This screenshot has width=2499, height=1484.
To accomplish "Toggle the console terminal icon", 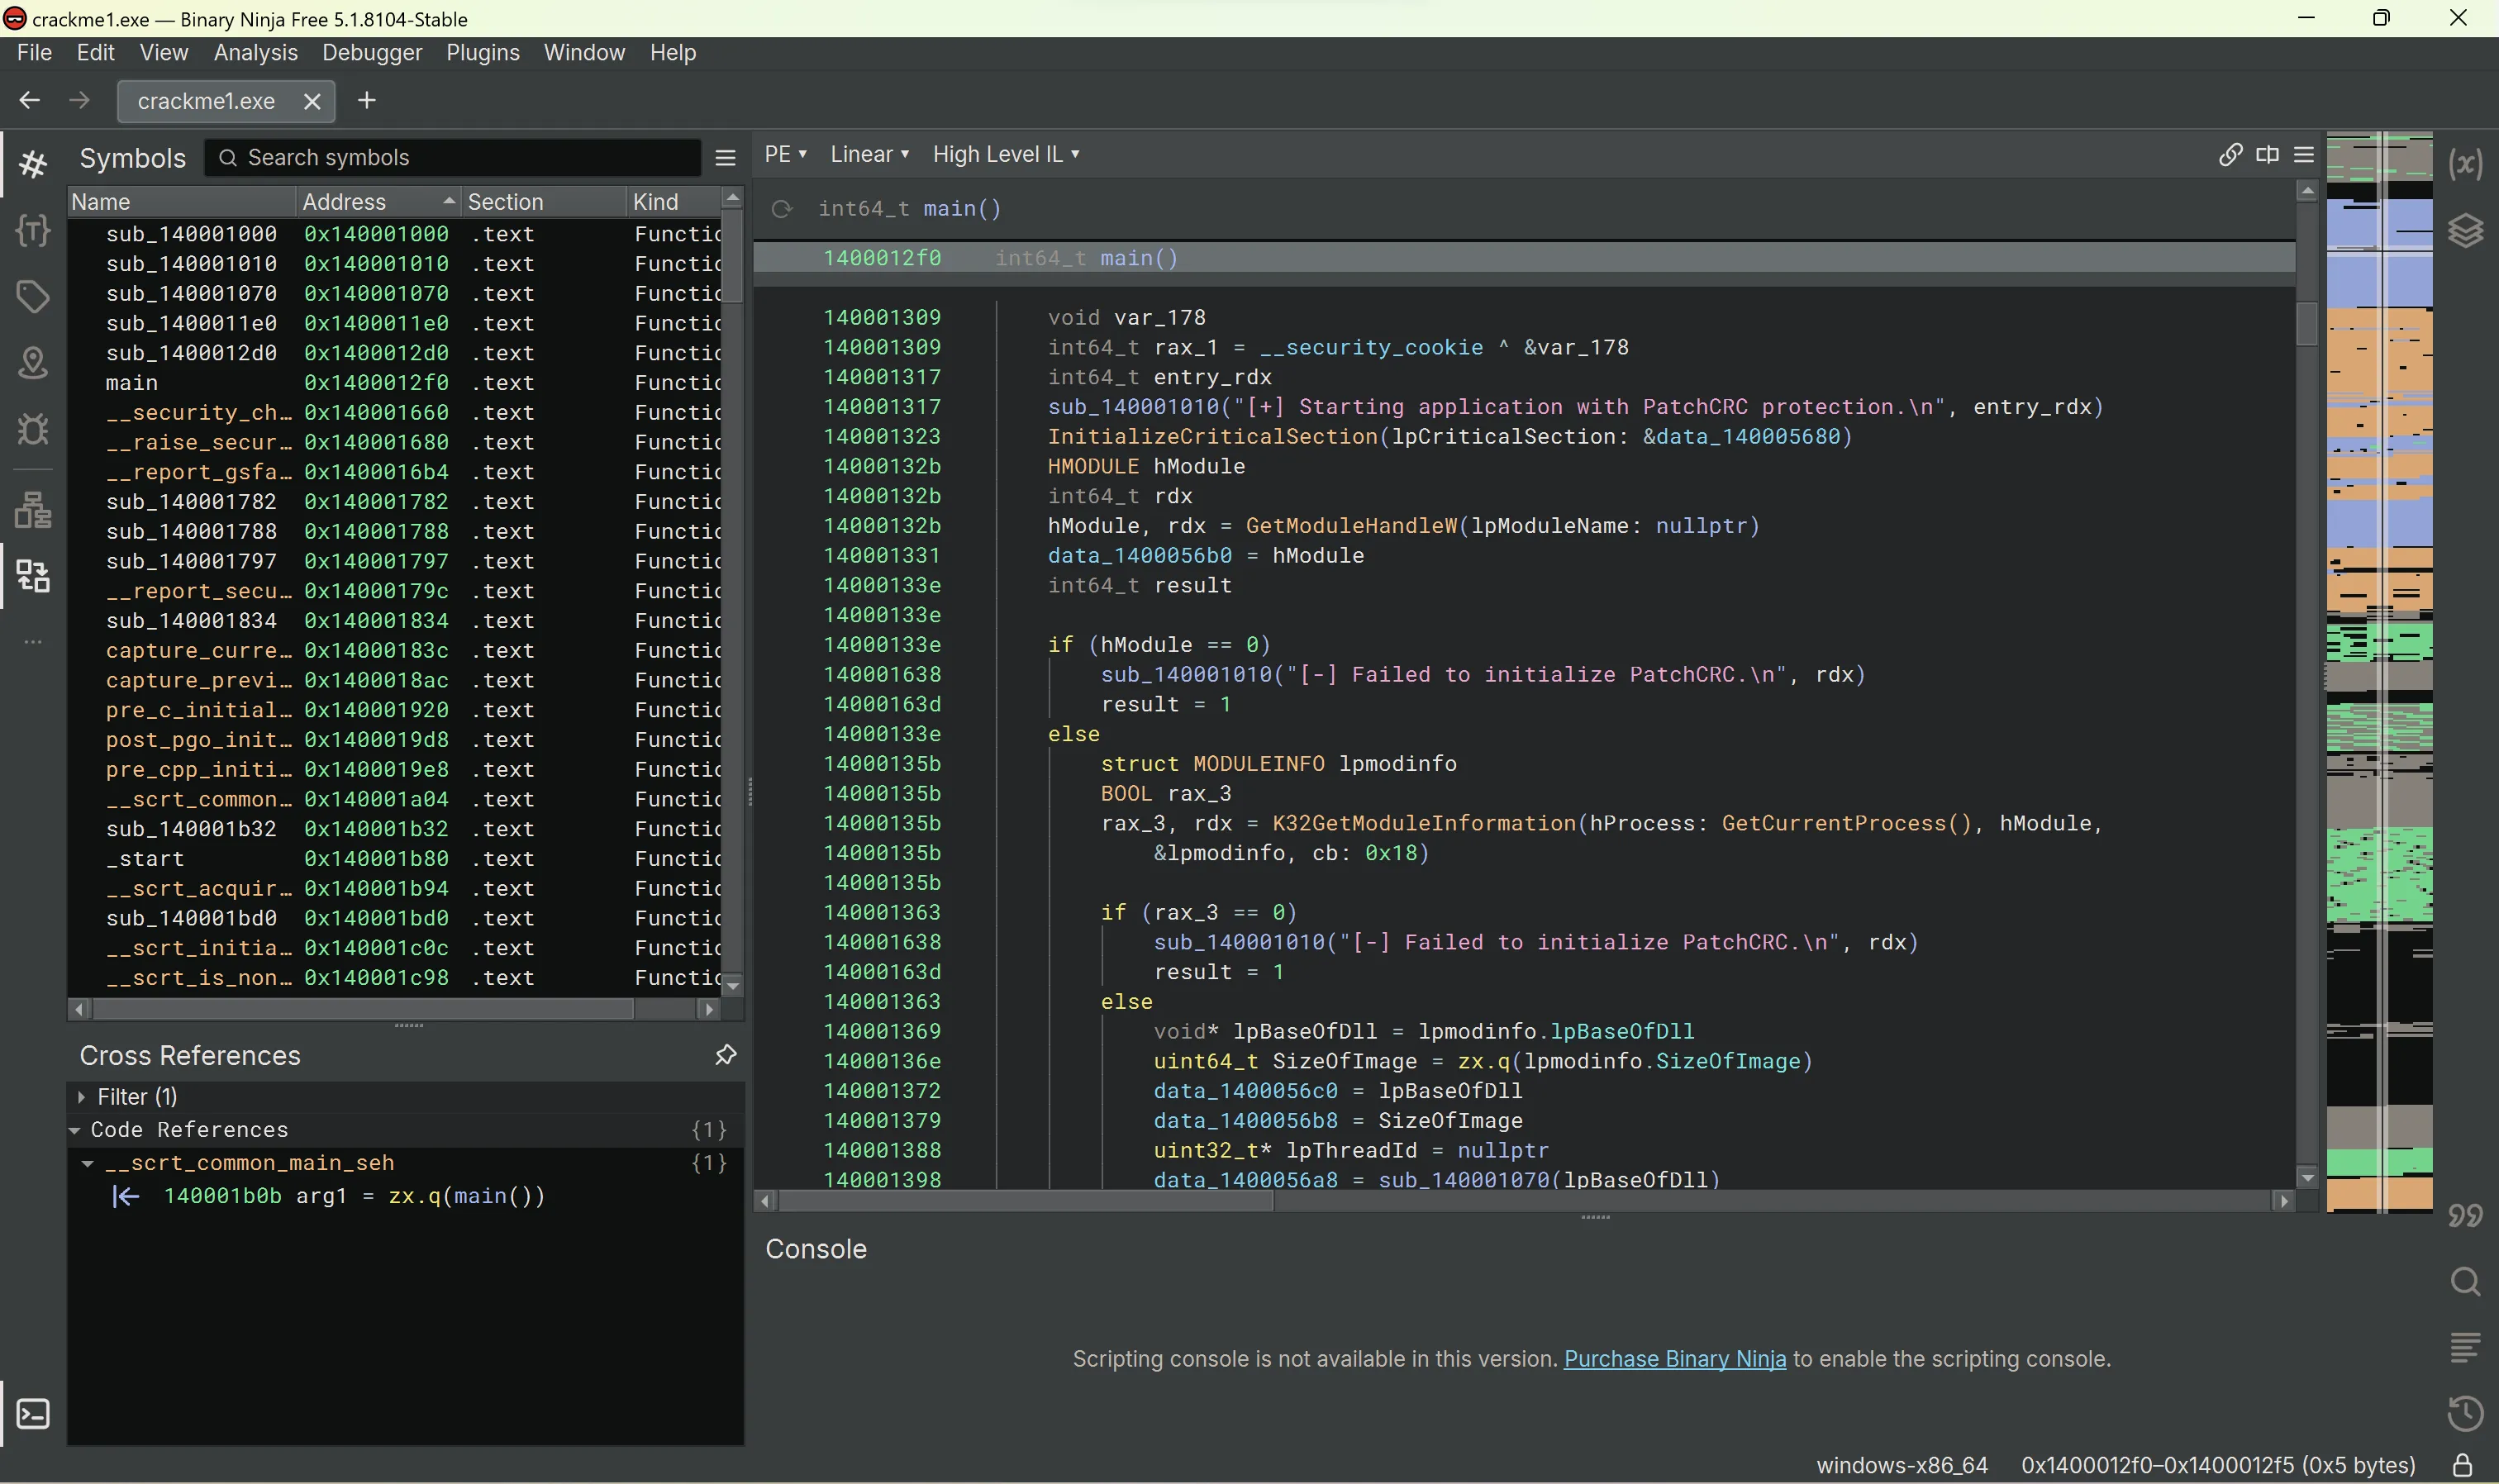I will point(33,1414).
